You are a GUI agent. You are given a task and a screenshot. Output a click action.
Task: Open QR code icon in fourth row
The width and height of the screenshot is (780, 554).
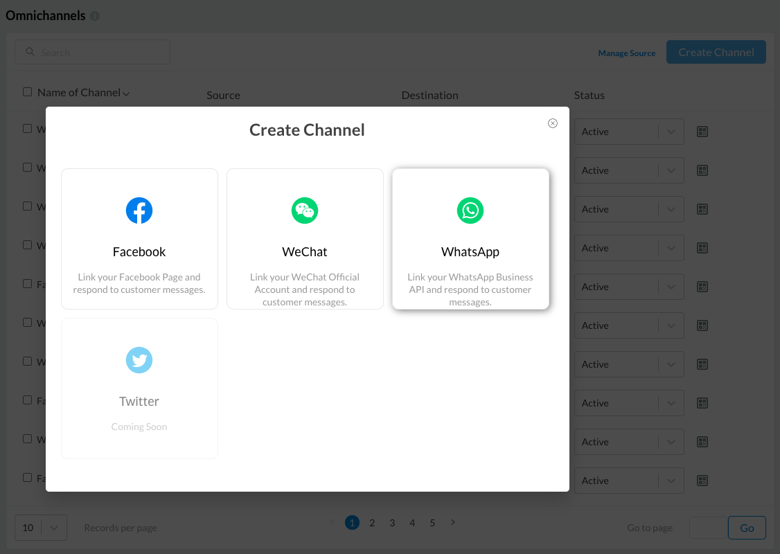tap(702, 248)
